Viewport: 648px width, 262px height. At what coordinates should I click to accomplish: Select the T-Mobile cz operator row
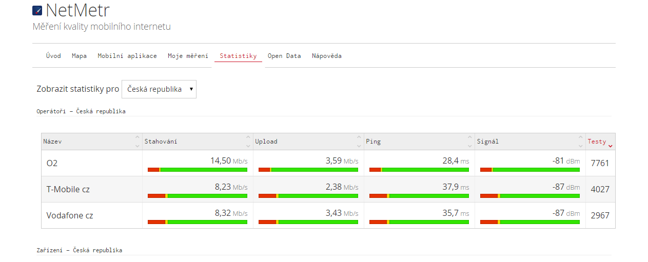(x=68, y=189)
